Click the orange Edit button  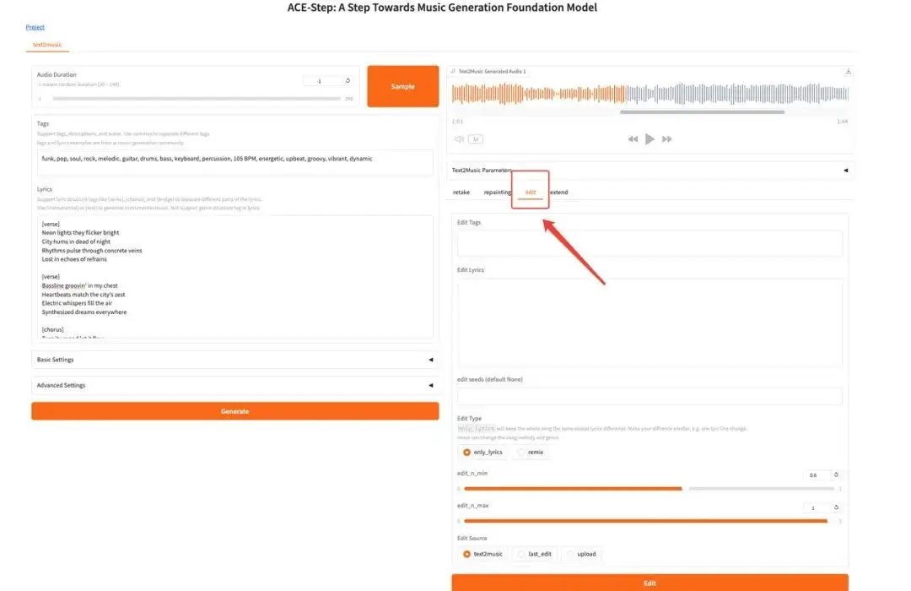click(x=650, y=583)
